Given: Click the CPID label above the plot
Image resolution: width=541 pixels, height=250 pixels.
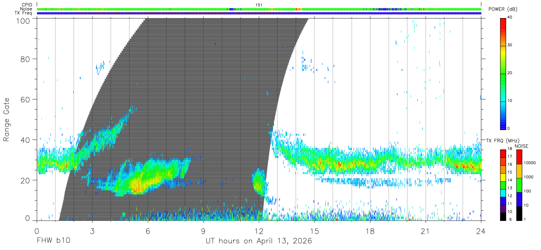Looking at the screenshot, I should pyautogui.click(x=27, y=5).
